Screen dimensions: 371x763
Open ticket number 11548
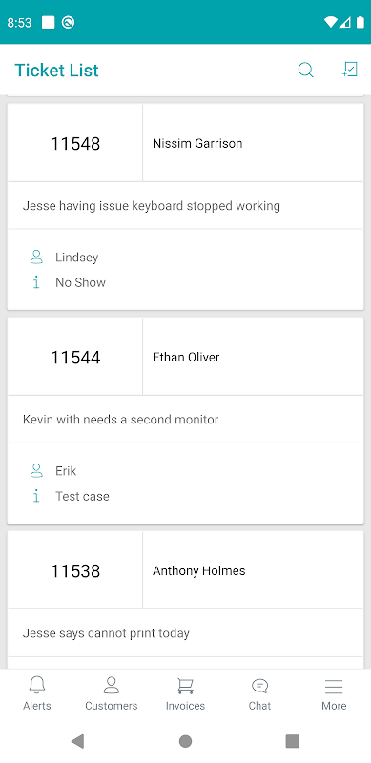[x=75, y=144]
